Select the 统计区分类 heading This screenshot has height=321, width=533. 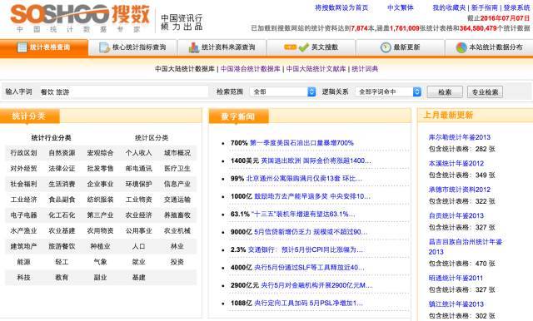pos(152,138)
